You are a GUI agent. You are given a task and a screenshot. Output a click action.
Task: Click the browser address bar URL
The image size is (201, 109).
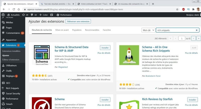click(x=75, y=9)
